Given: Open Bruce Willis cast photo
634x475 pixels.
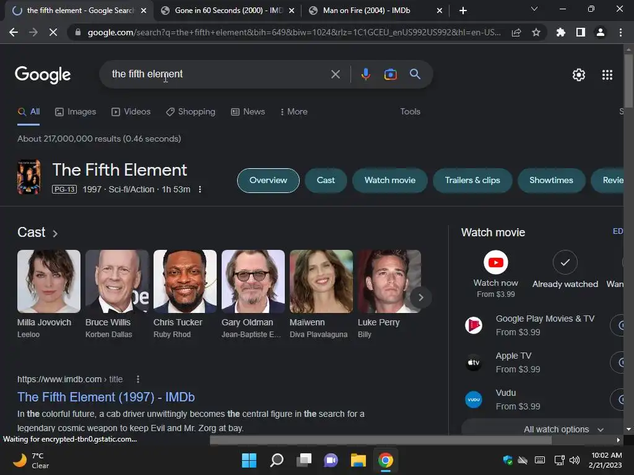Looking at the screenshot, I should click(117, 281).
